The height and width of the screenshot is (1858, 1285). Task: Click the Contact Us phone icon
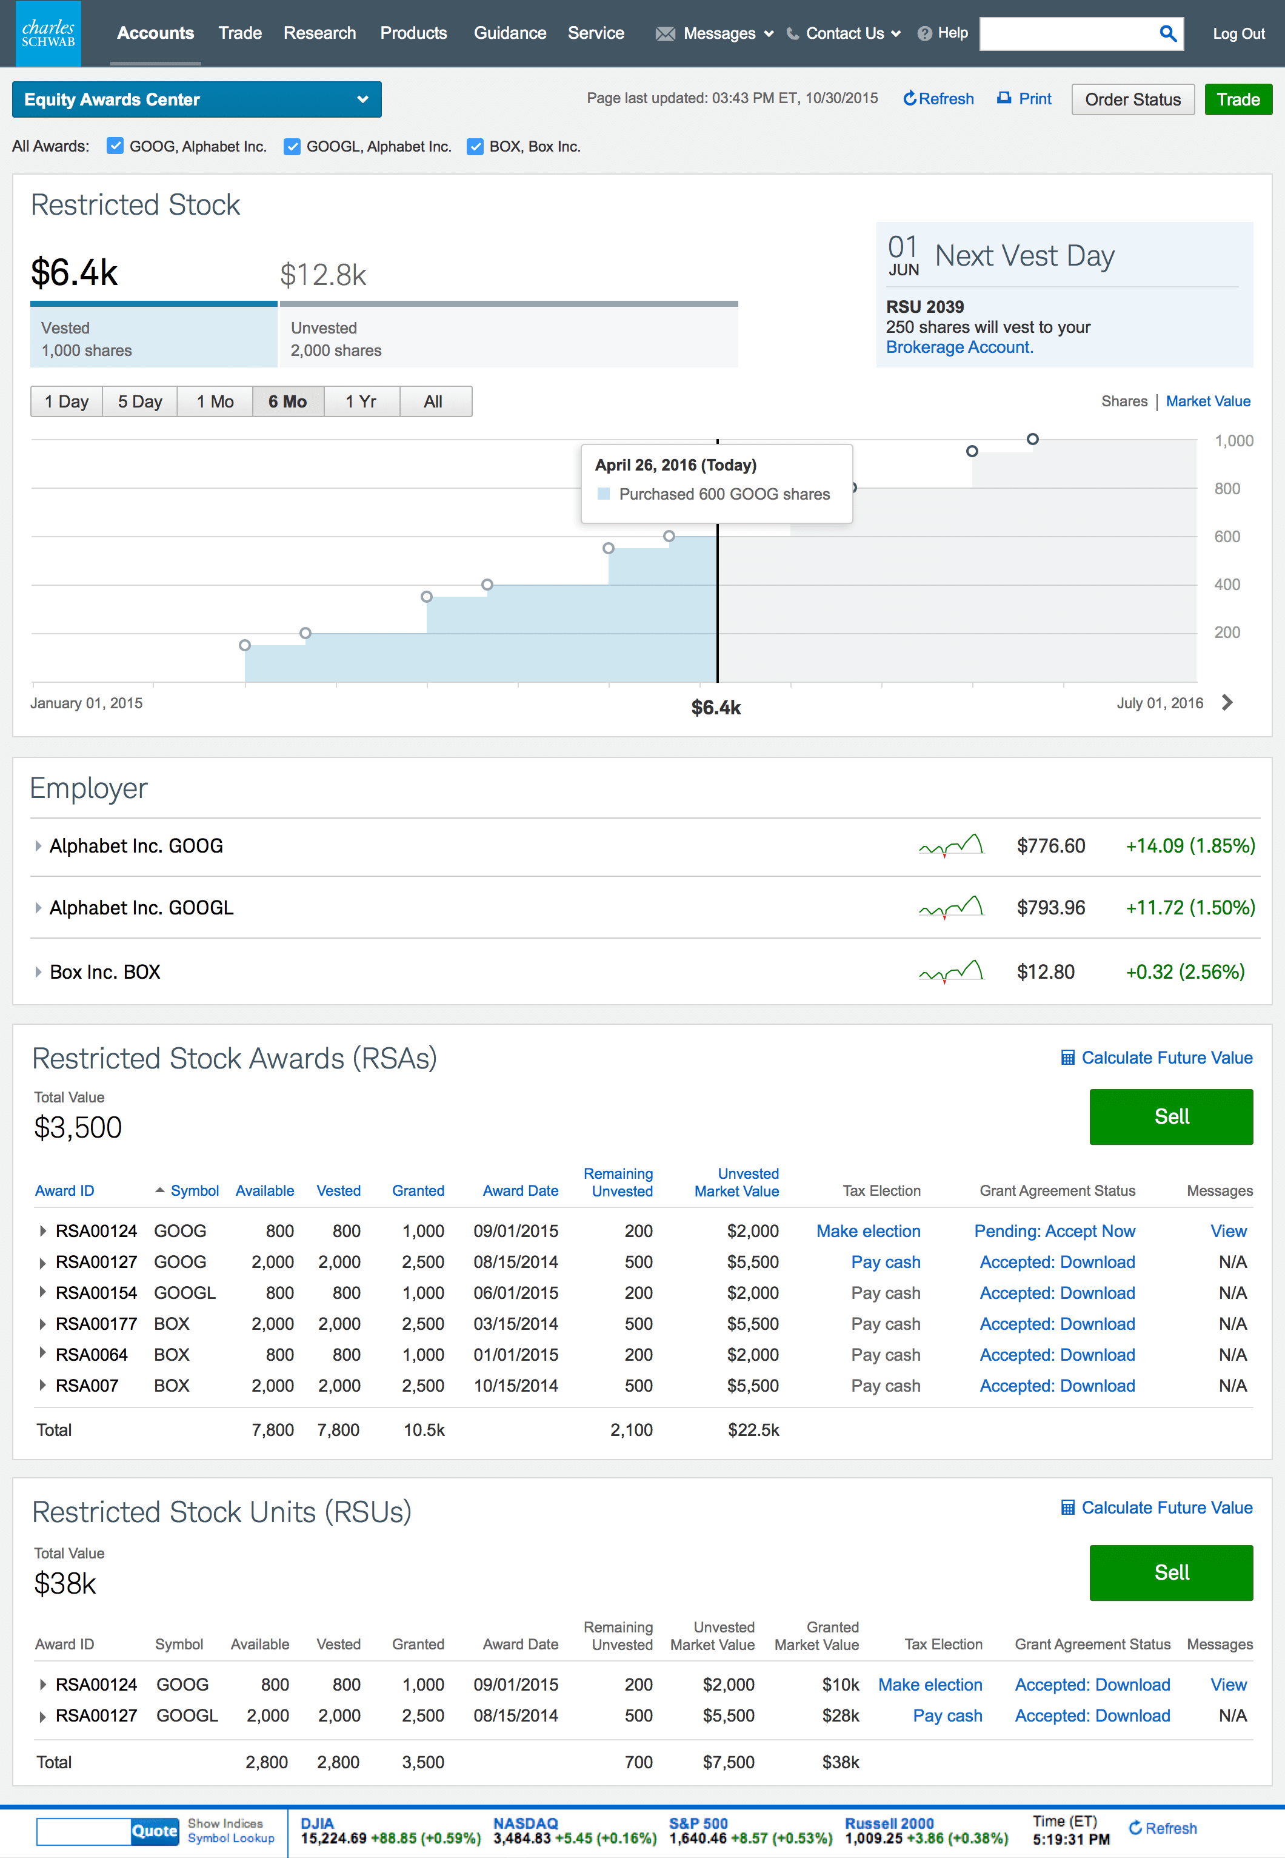[793, 34]
